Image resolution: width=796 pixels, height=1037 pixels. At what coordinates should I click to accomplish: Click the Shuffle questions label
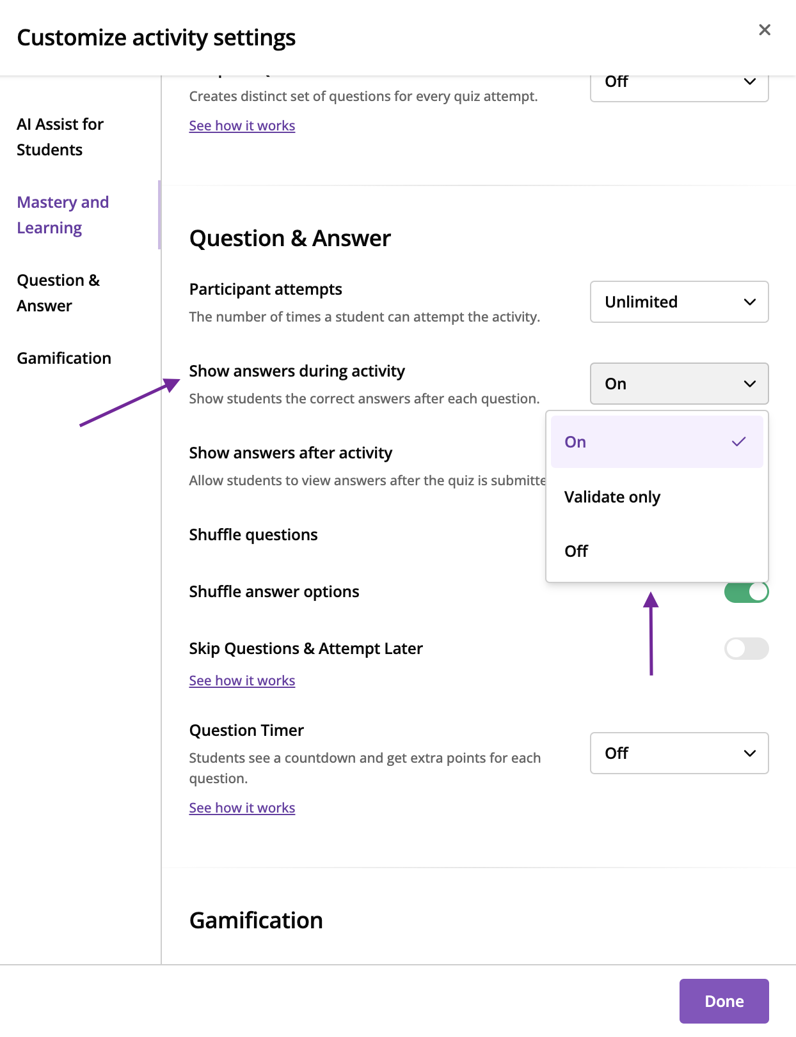253,534
